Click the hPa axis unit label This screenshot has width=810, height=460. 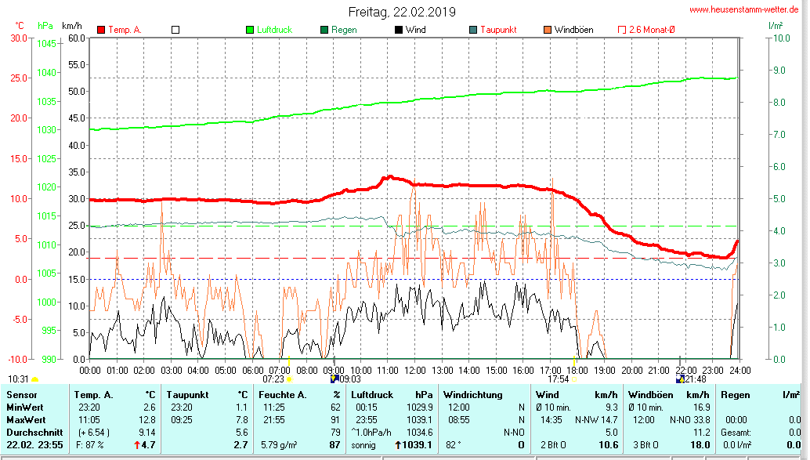coord(45,27)
